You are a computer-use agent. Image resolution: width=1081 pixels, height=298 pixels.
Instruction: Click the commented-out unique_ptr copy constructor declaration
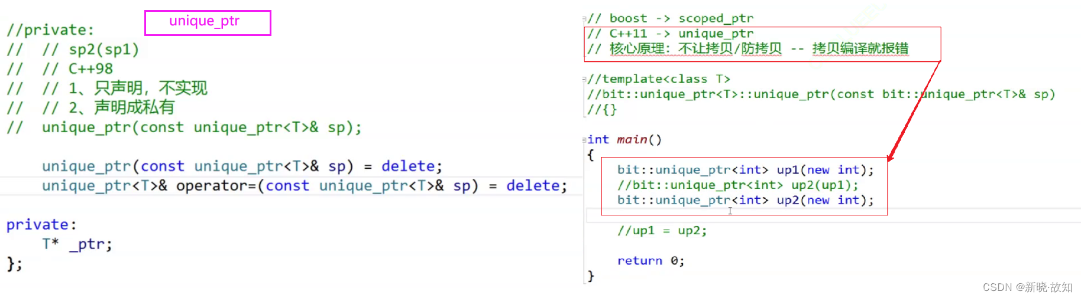[184, 127]
